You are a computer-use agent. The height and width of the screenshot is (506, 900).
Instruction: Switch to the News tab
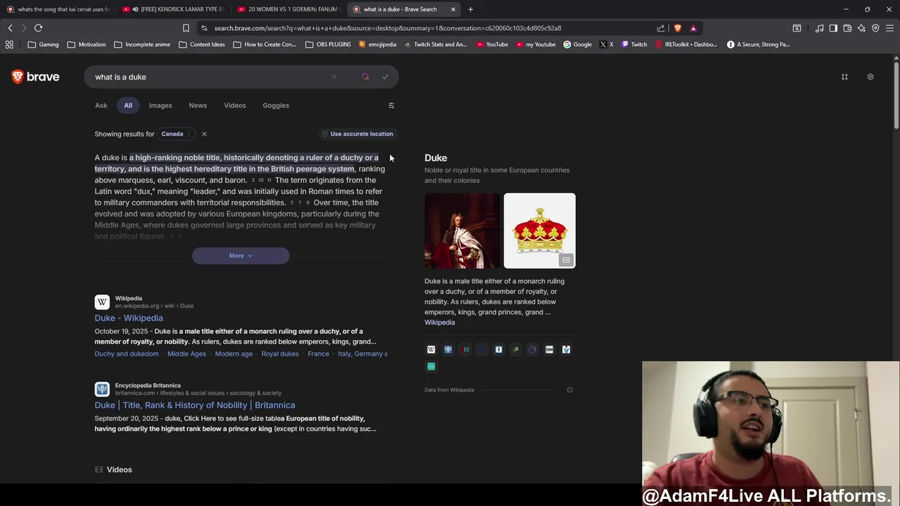tap(198, 105)
